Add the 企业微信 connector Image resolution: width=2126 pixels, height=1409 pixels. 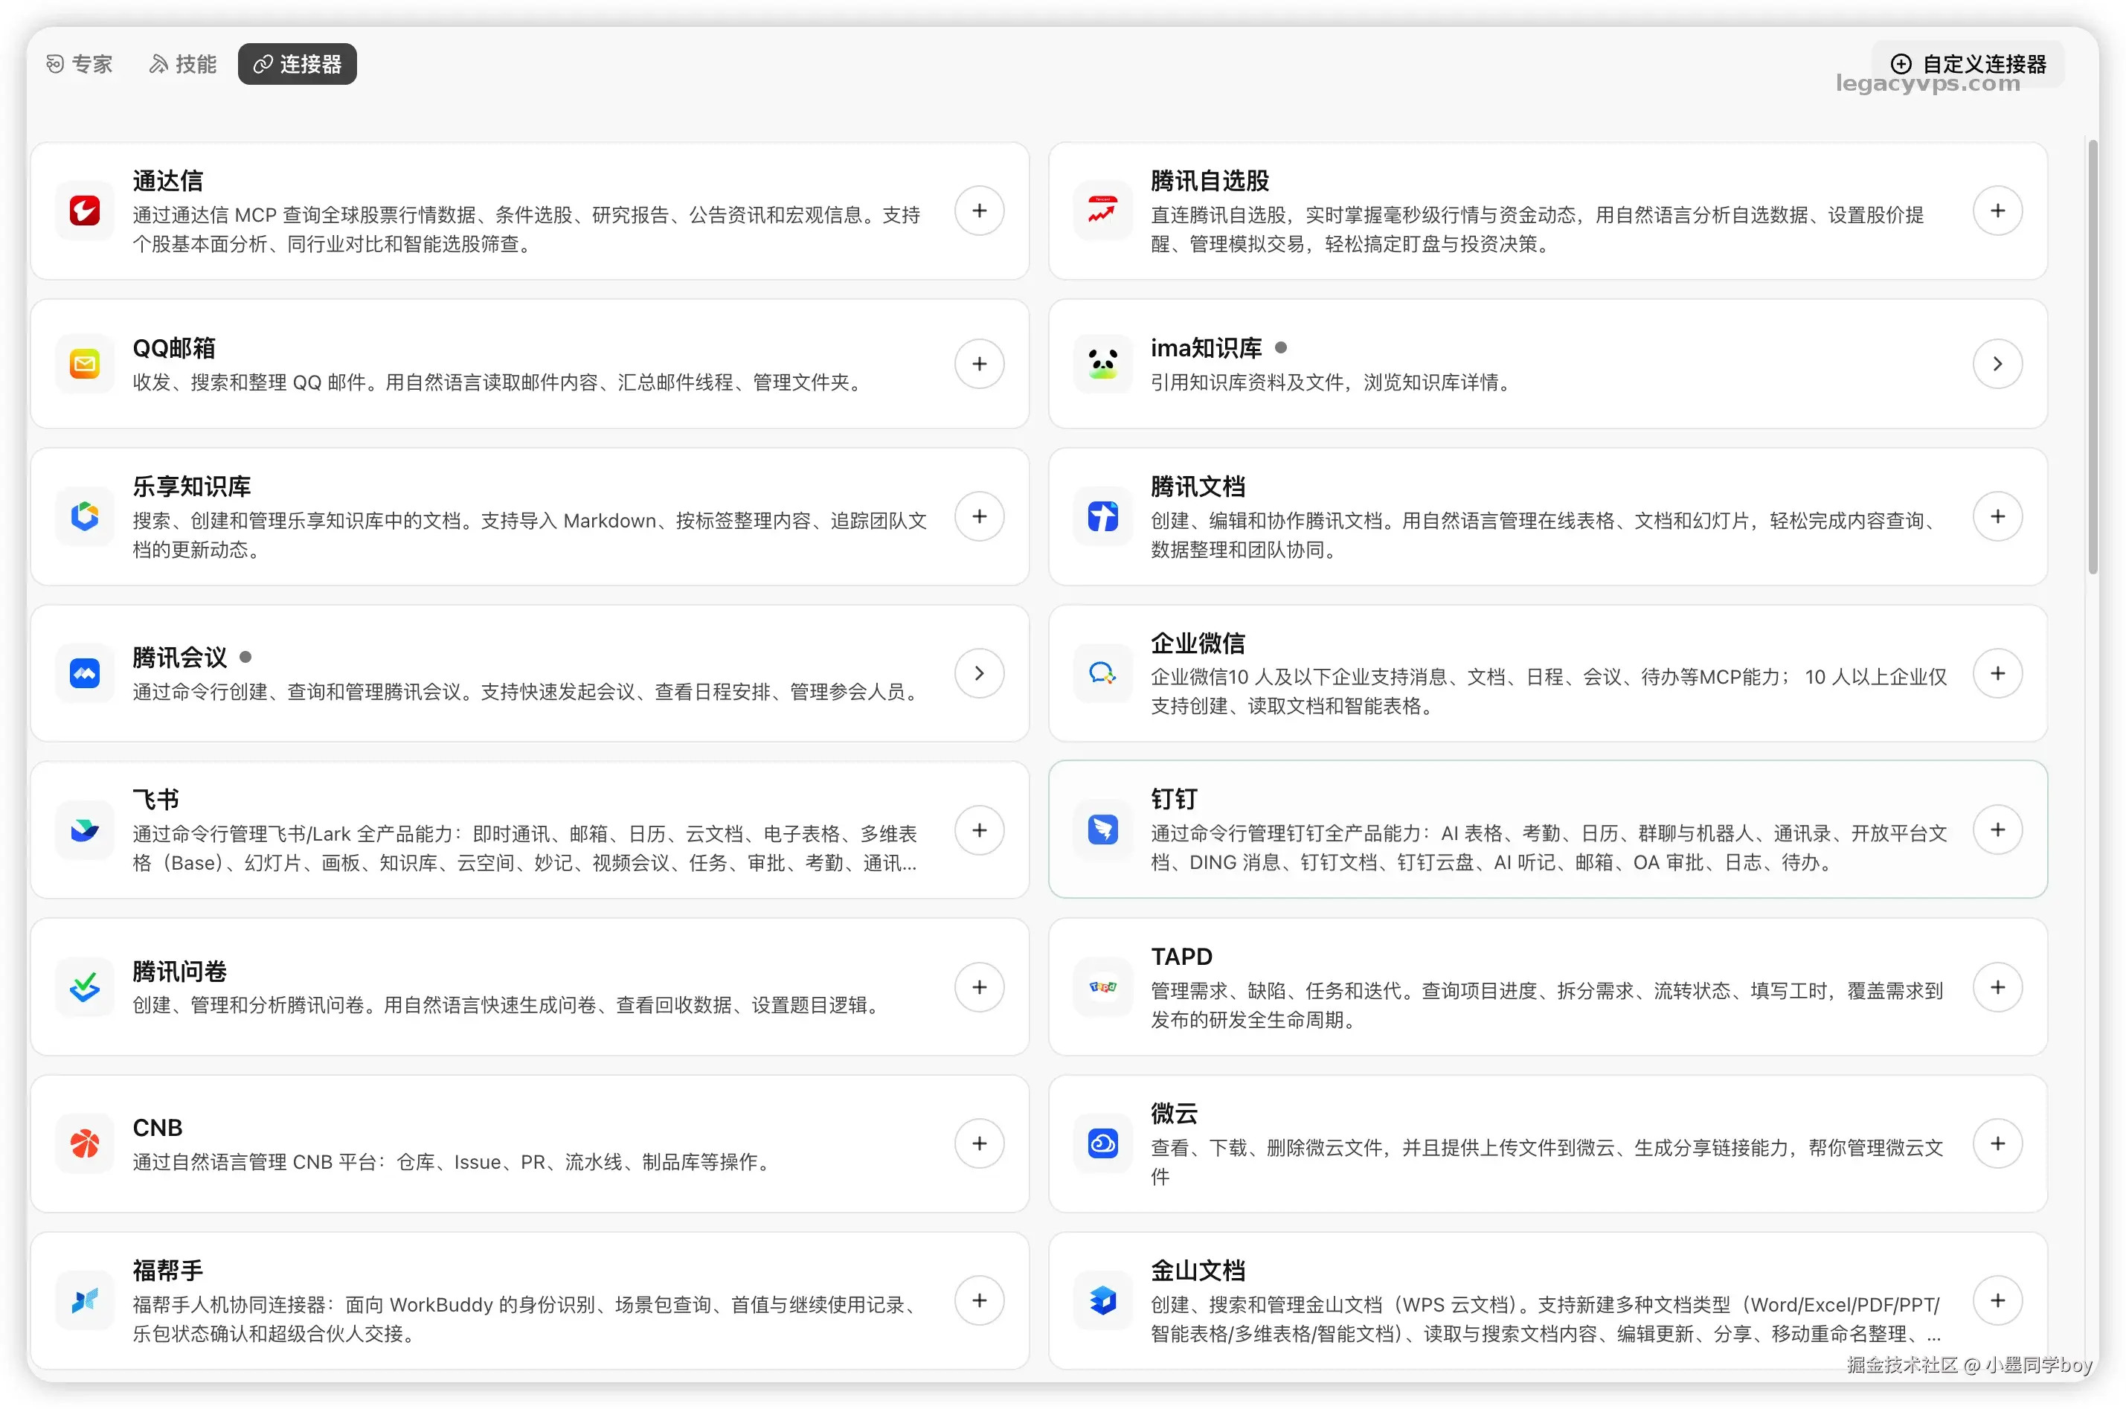coord(1997,673)
